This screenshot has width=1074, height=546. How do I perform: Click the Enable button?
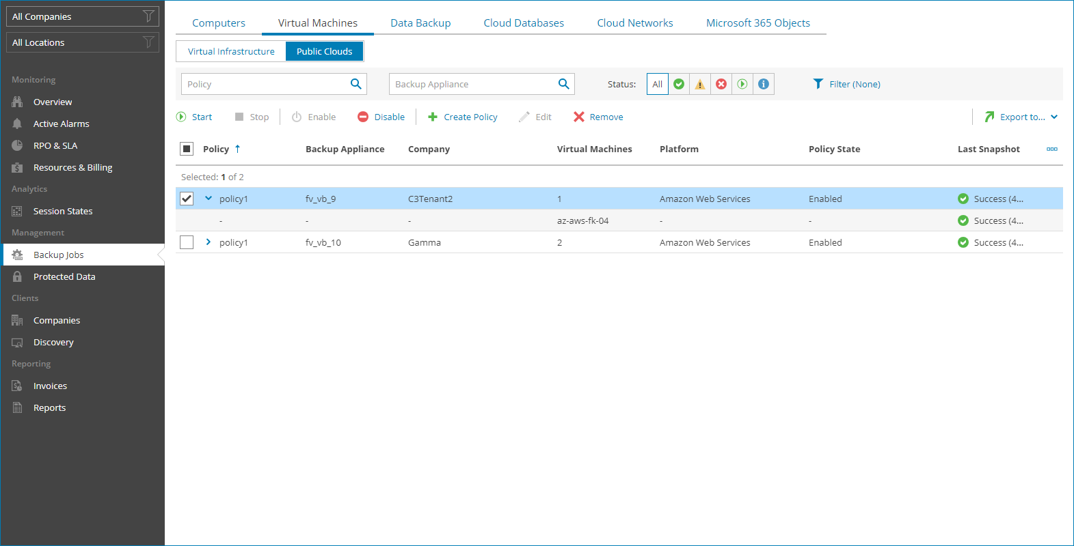click(x=314, y=117)
